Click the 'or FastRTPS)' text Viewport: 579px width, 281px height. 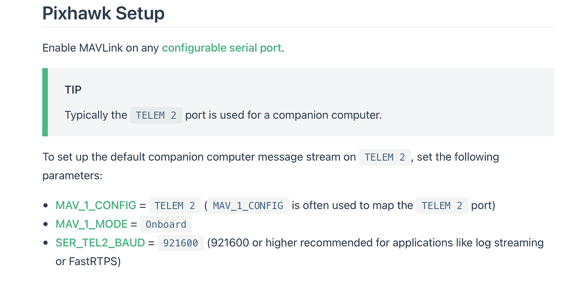88,262
